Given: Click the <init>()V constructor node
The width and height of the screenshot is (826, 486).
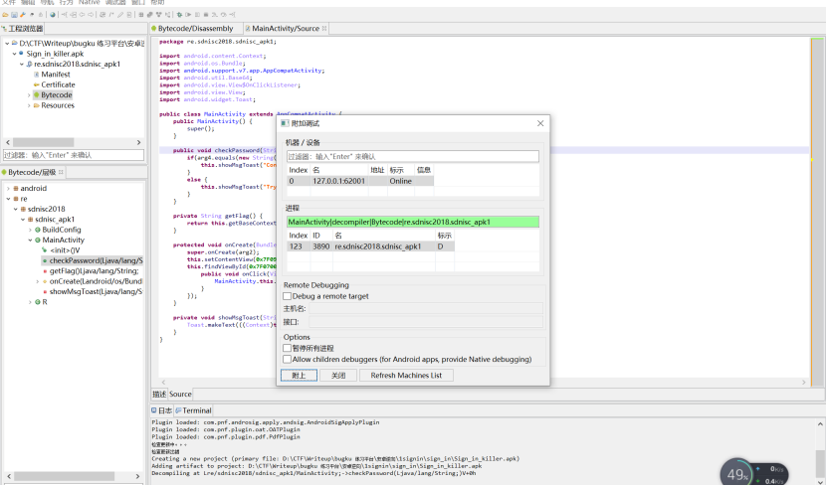Looking at the screenshot, I should pos(67,250).
